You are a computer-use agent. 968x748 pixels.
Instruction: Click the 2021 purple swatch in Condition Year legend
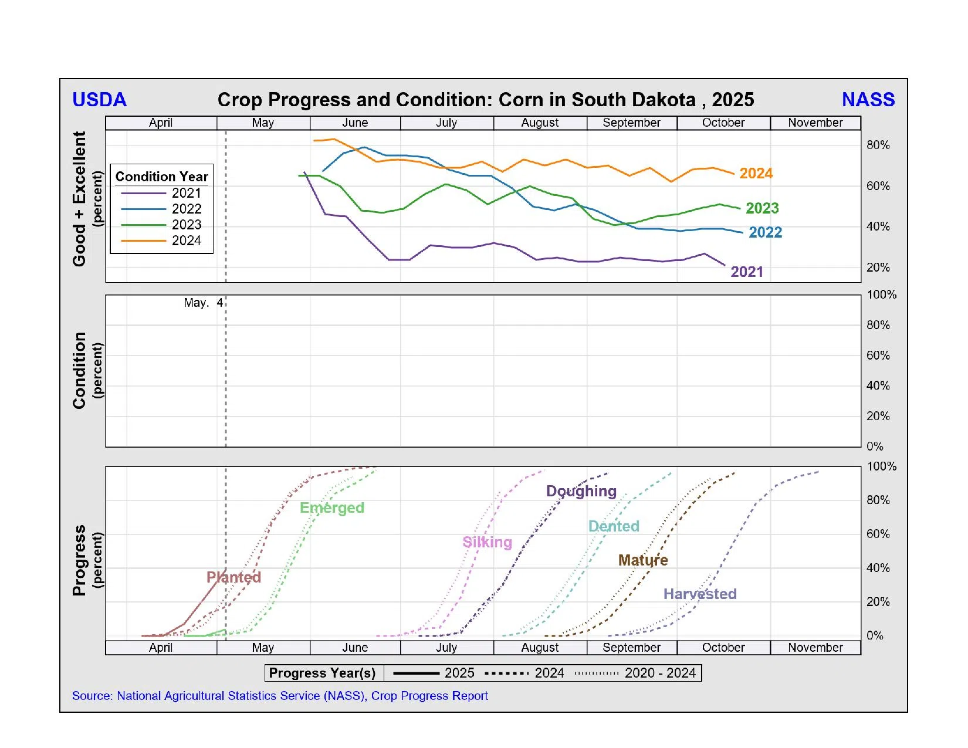coord(144,193)
